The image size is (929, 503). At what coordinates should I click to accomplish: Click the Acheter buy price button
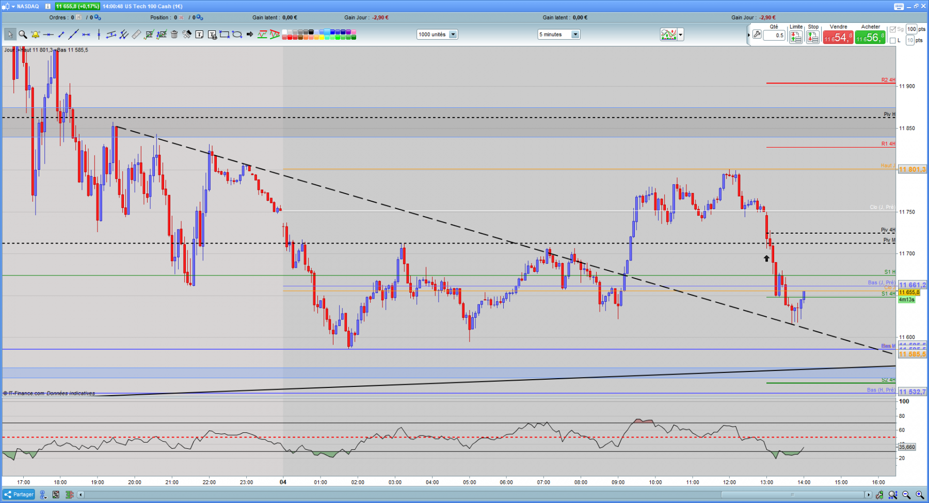point(870,38)
